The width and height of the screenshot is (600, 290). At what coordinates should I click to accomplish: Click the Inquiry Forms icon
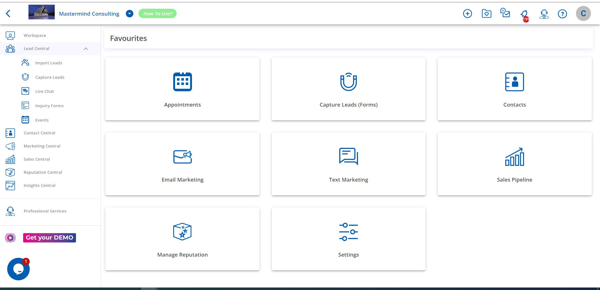[25, 105]
